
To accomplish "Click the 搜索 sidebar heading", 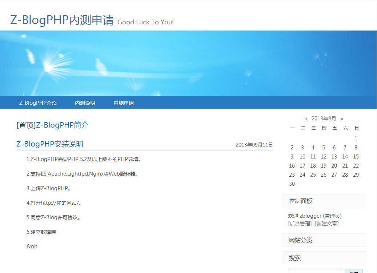I will [295, 258].
